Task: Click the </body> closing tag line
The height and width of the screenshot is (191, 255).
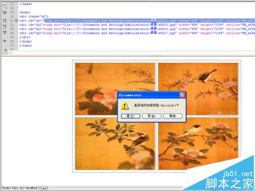Action: coord(25,41)
